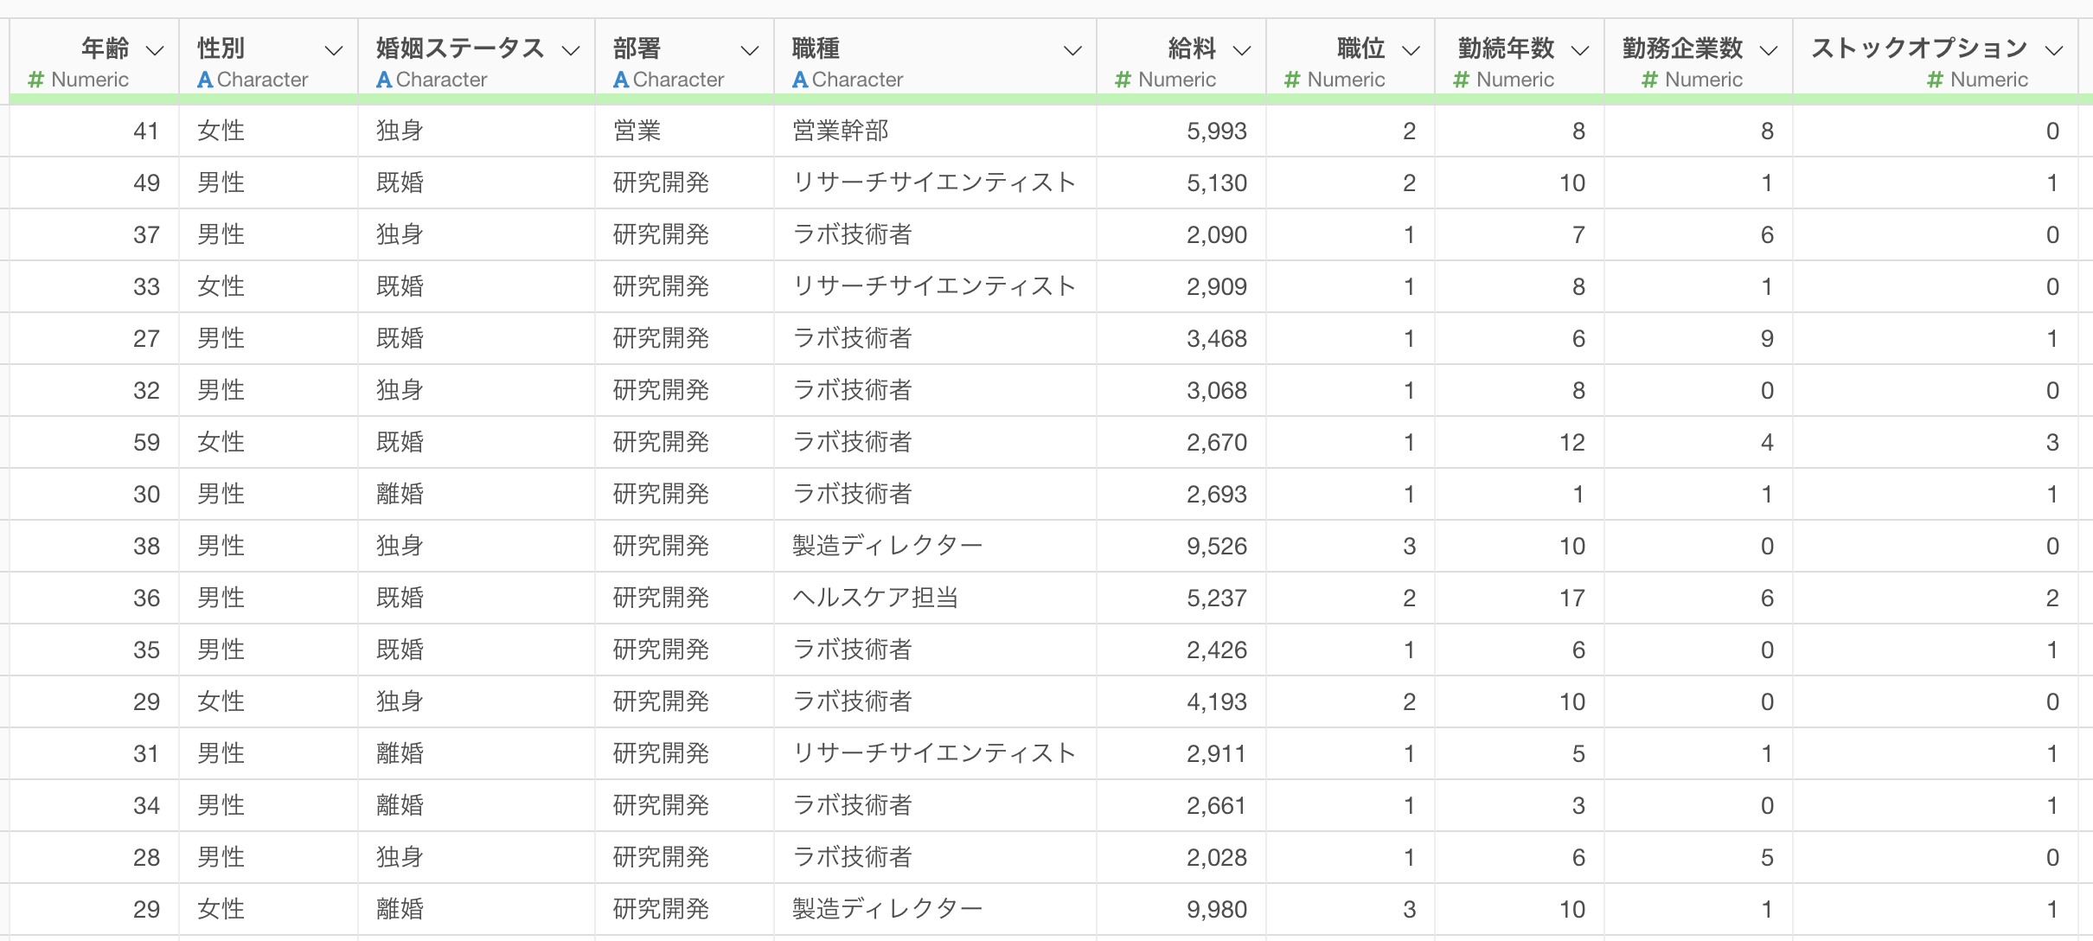The width and height of the screenshot is (2093, 941).
Task: Select the 職位 column header name
Action: pyautogui.click(x=1361, y=48)
